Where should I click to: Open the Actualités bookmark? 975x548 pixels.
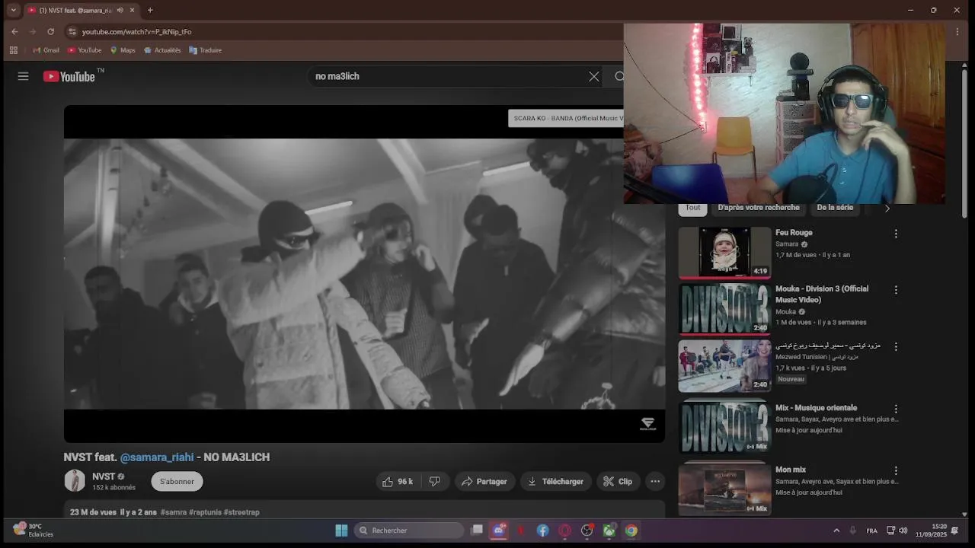pyautogui.click(x=162, y=50)
